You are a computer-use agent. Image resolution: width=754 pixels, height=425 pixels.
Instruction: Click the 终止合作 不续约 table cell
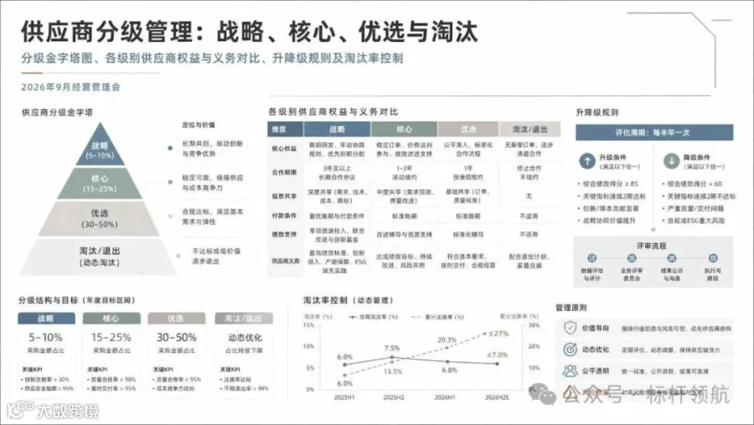point(529,173)
